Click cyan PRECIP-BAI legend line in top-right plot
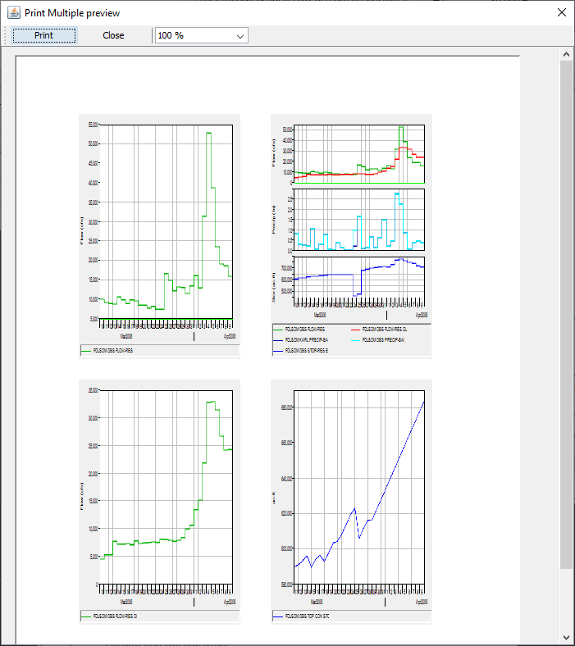 click(355, 339)
